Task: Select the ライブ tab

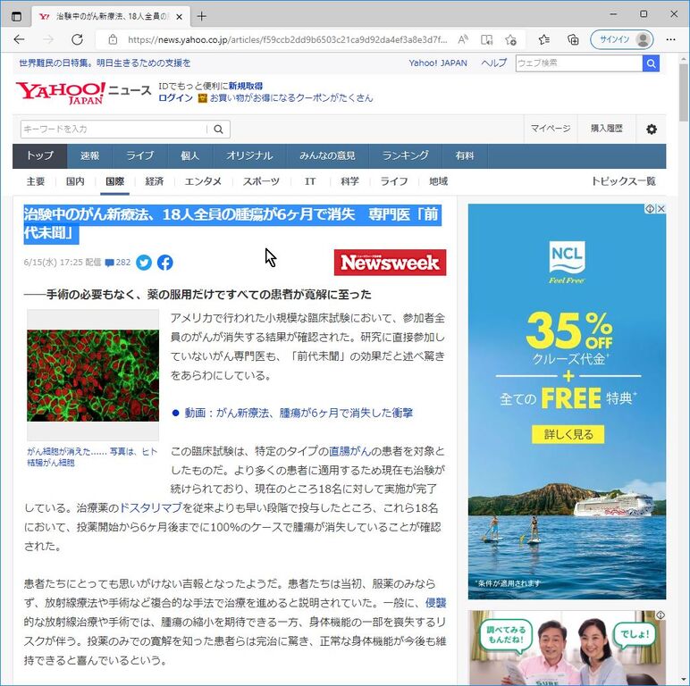Action: tap(140, 155)
